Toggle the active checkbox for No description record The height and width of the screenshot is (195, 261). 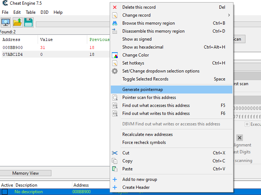click(5, 192)
